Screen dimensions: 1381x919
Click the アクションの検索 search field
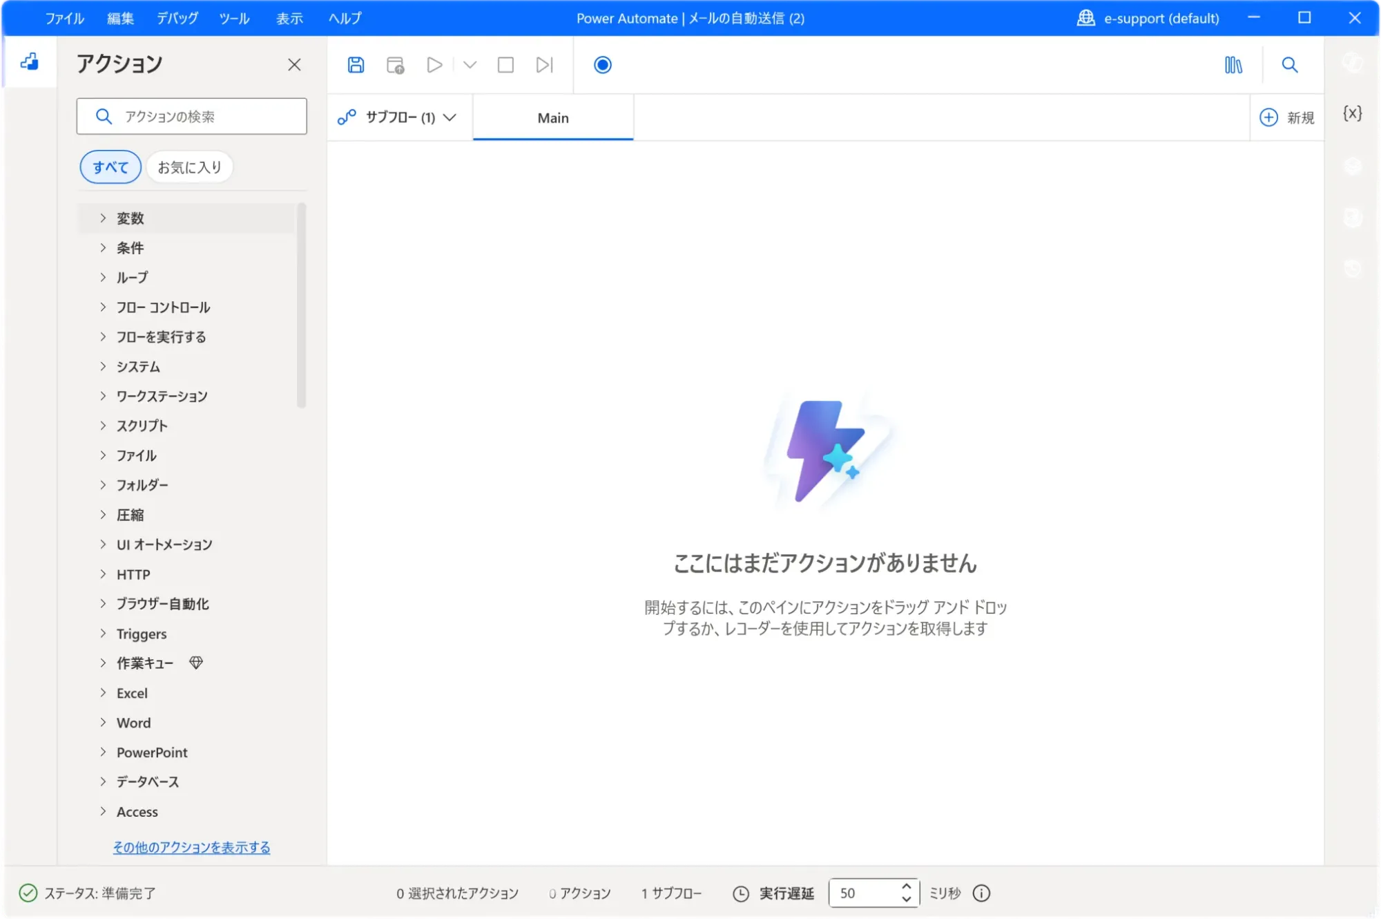pyautogui.click(x=192, y=116)
